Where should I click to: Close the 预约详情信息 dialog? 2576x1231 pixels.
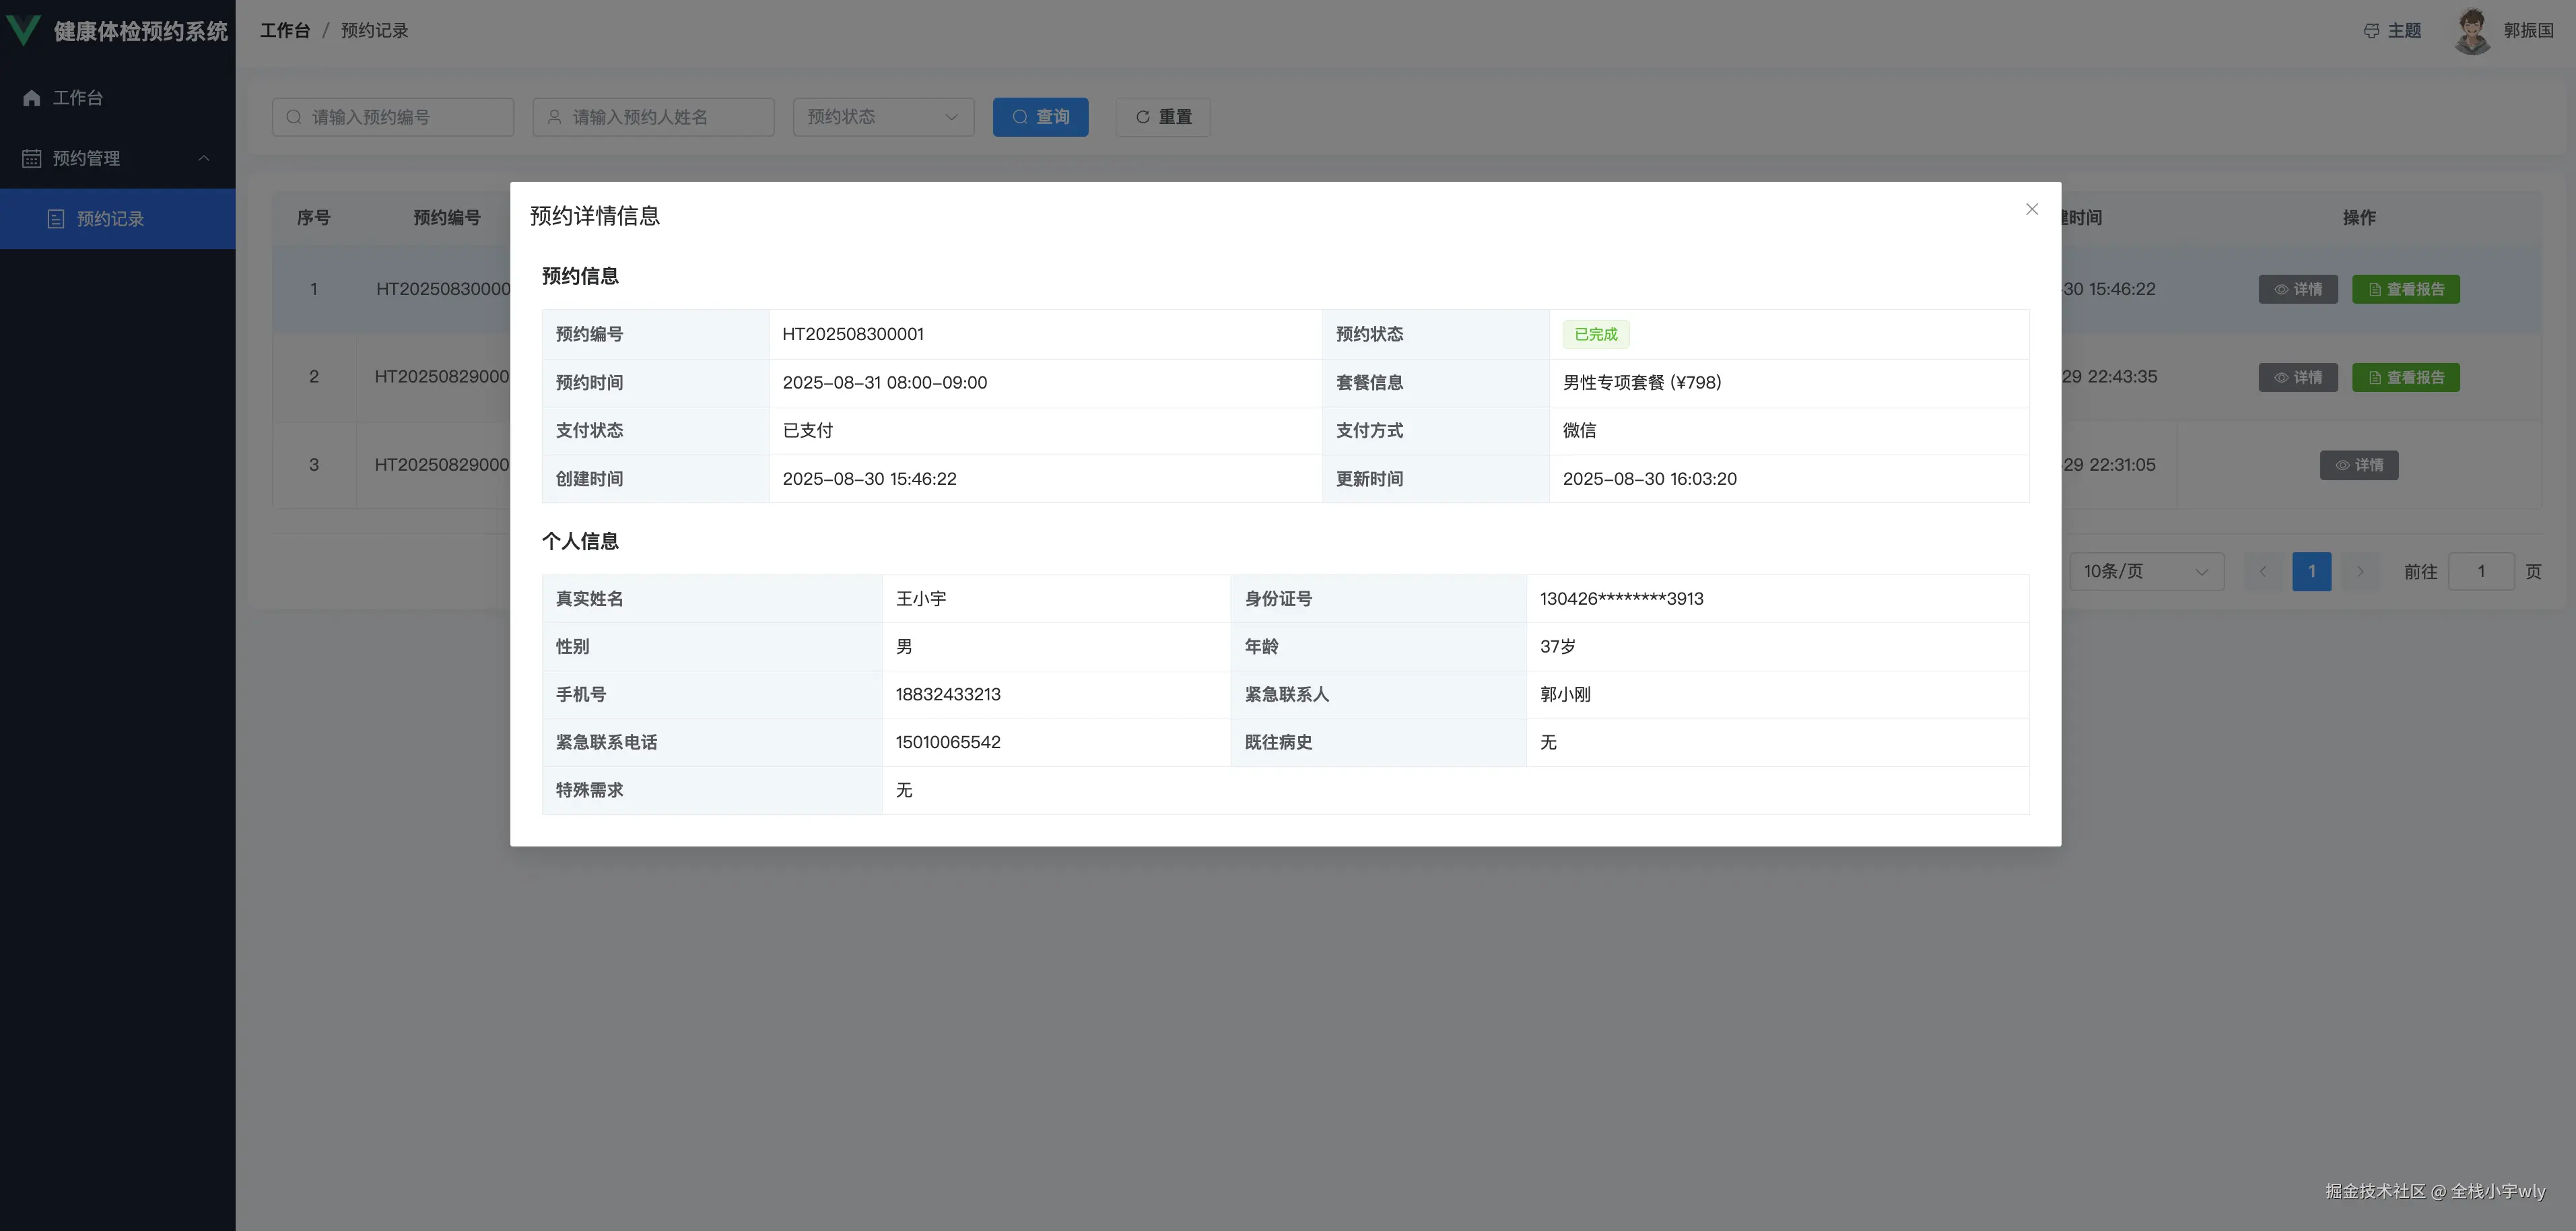pyautogui.click(x=2031, y=209)
